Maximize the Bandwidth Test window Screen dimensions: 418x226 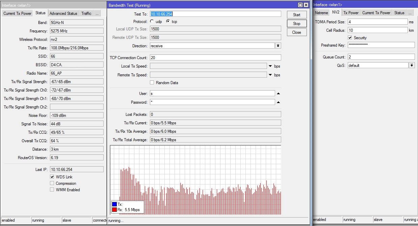300,5
